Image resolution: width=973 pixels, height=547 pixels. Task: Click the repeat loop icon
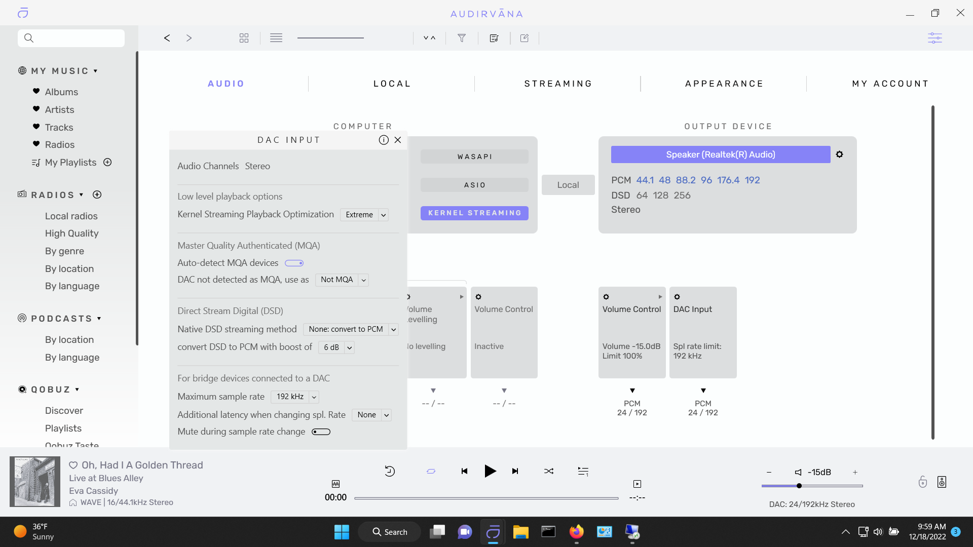[431, 471]
